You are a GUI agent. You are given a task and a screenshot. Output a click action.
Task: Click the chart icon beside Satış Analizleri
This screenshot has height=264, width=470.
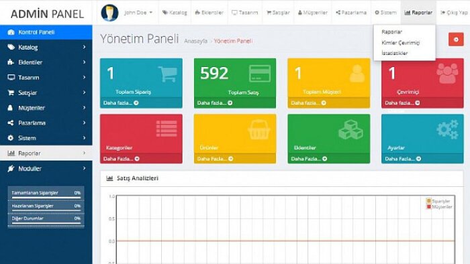tap(109, 178)
